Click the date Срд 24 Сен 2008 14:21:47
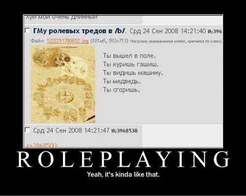 [71, 130]
